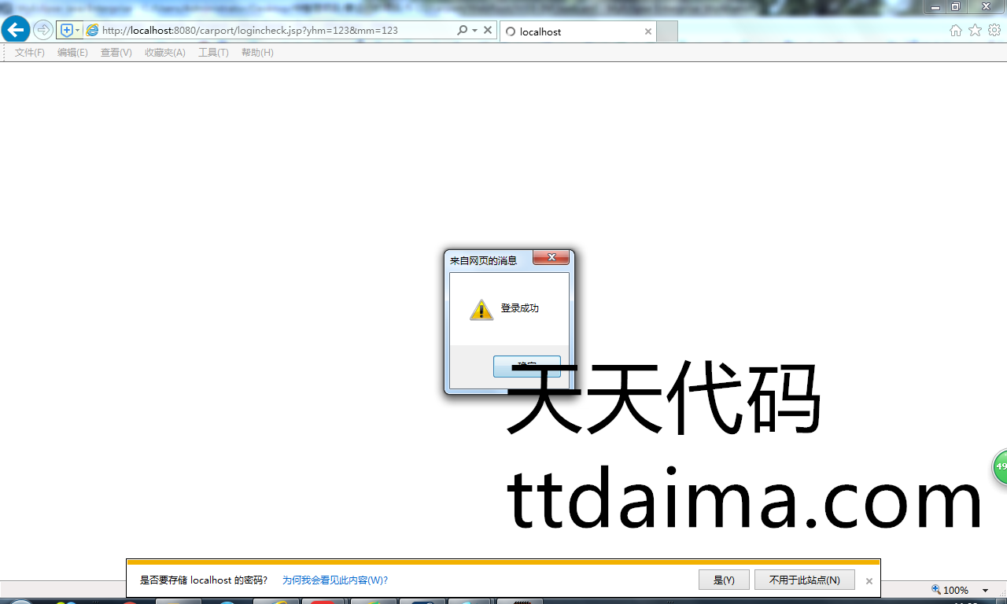The height and width of the screenshot is (604, 1007).
Task: Open the 为何我会看见此内容(W)? link
Action: 335,580
